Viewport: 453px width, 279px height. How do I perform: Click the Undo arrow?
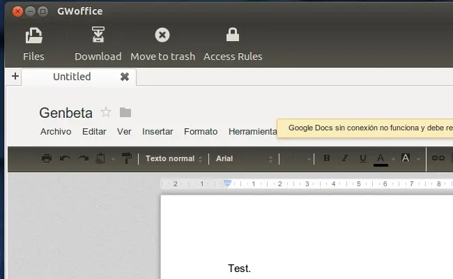65,158
